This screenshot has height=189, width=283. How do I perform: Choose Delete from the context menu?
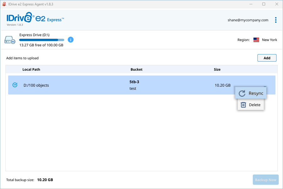coord(251,105)
